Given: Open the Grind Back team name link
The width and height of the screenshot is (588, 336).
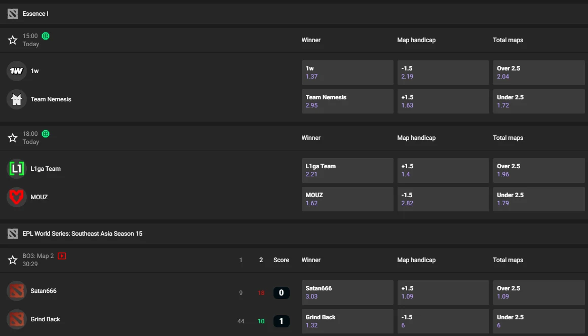Looking at the screenshot, I should [45, 319].
